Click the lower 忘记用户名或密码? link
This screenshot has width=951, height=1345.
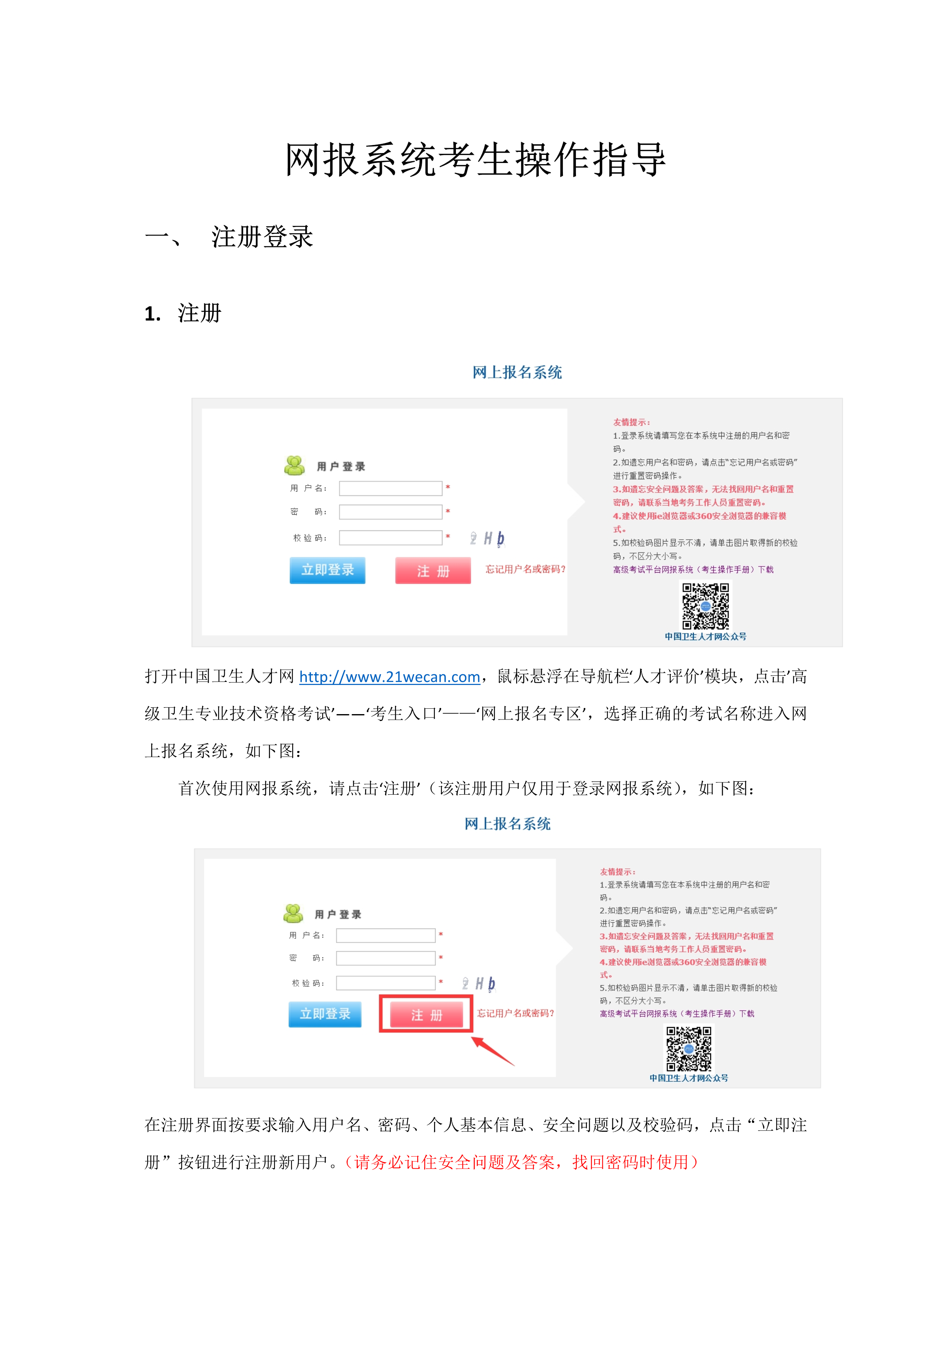[x=515, y=1013]
